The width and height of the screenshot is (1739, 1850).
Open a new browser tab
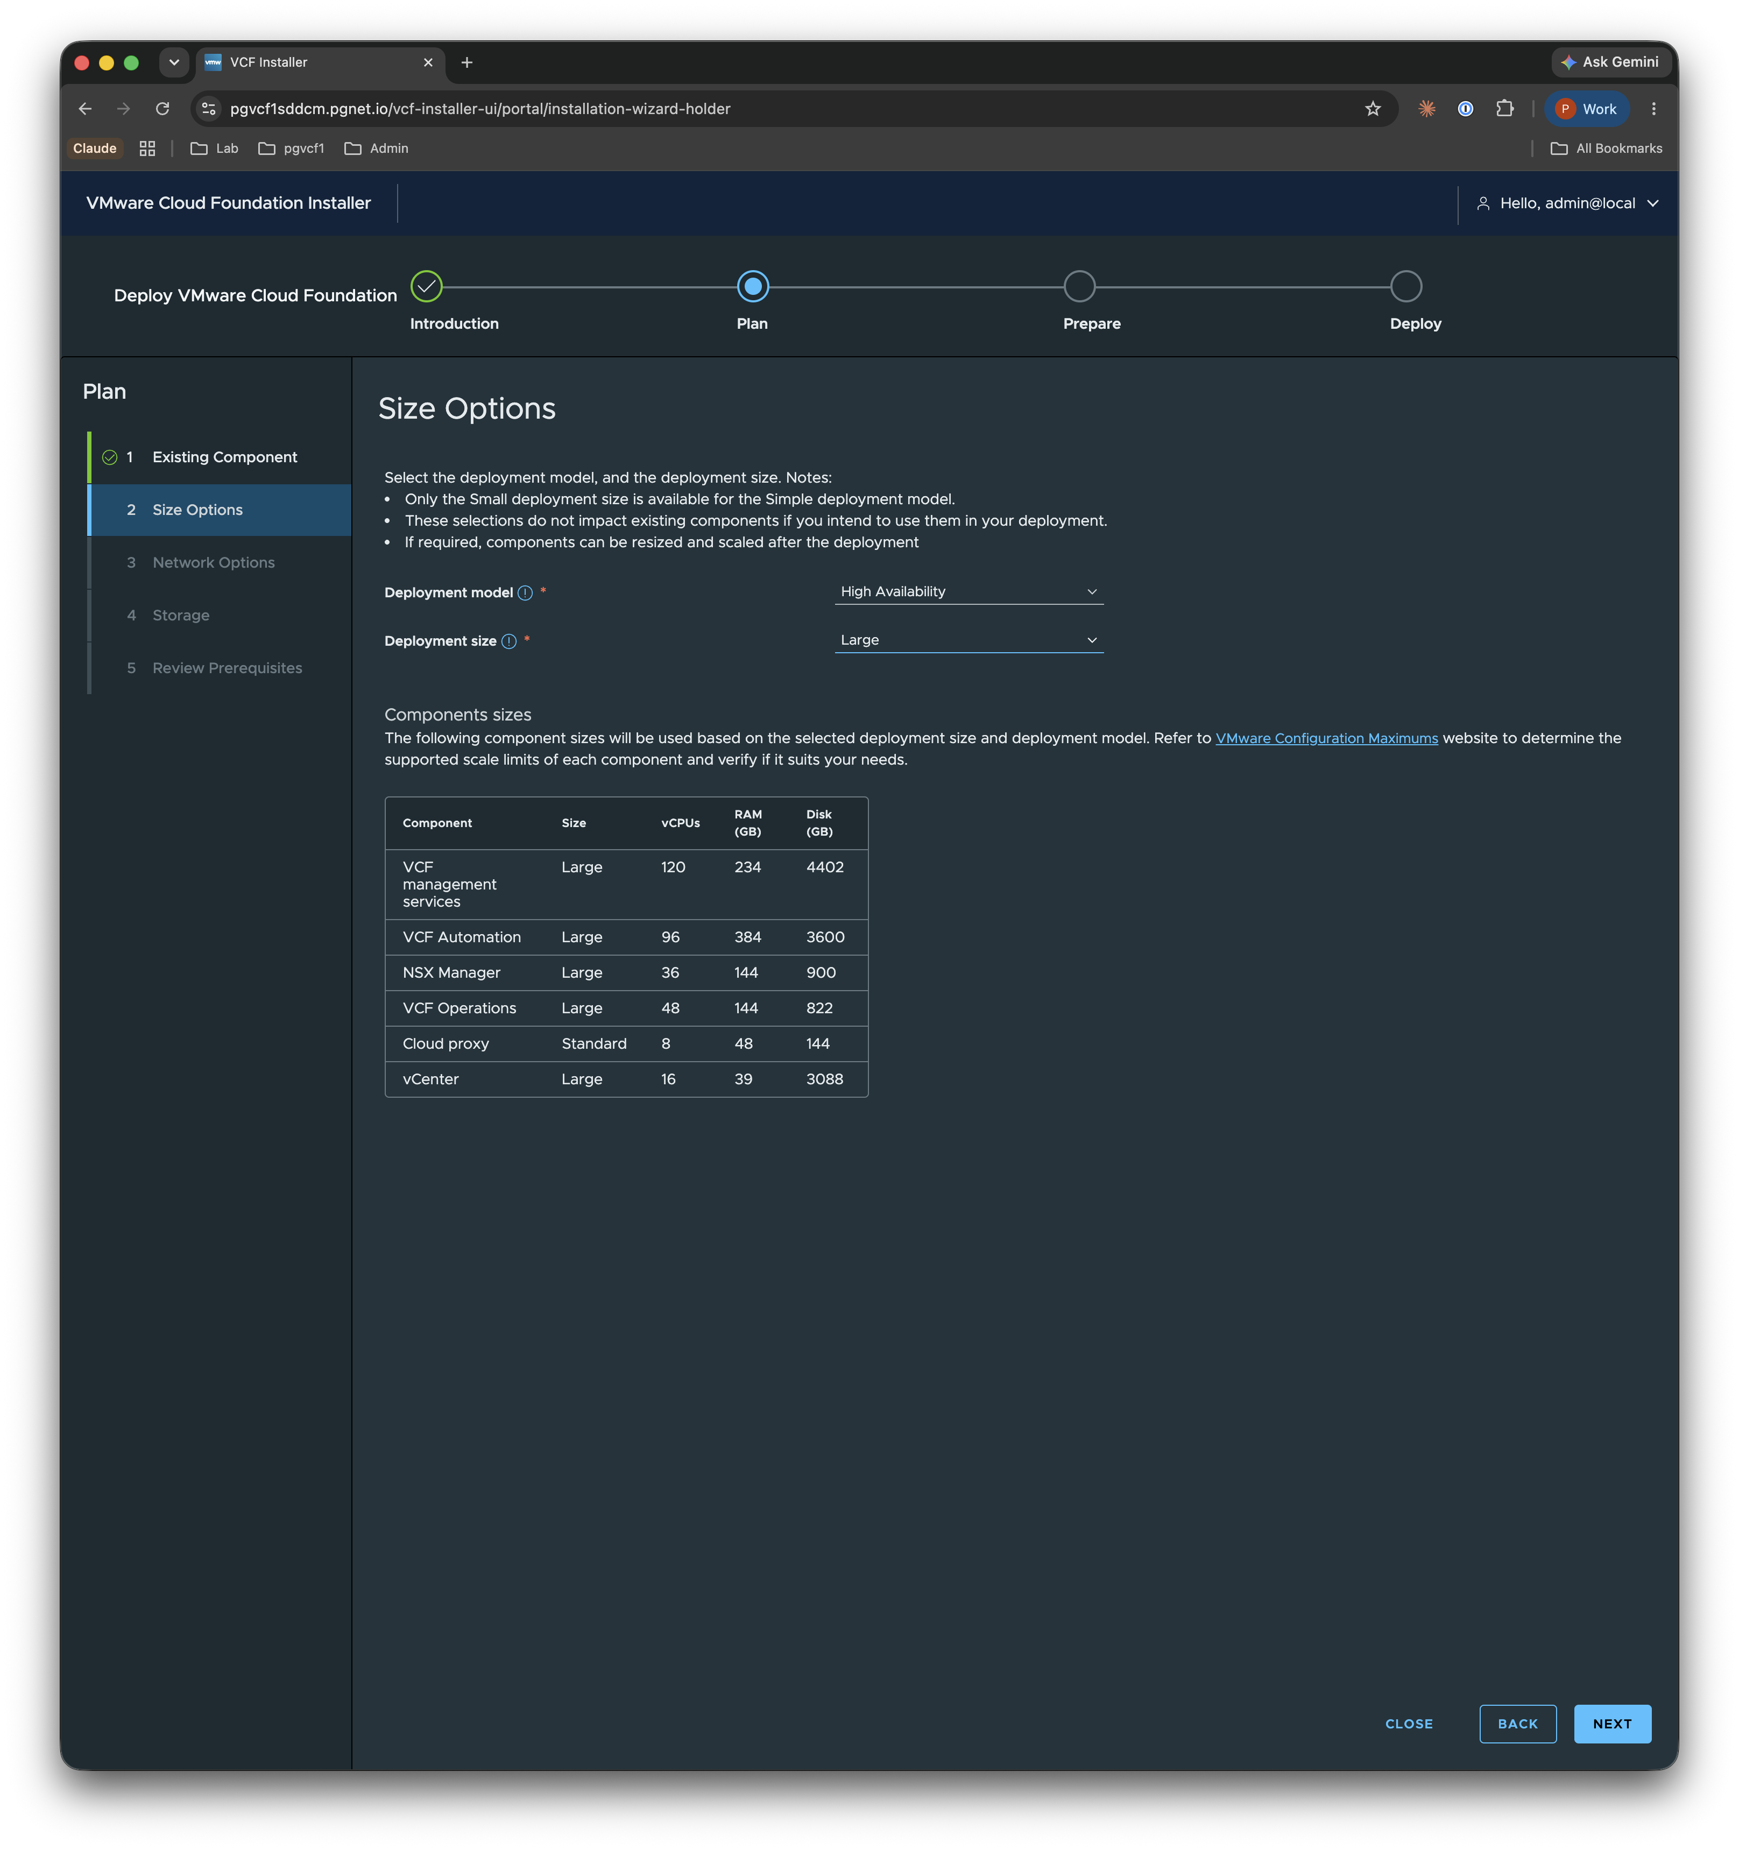point(467,62)
